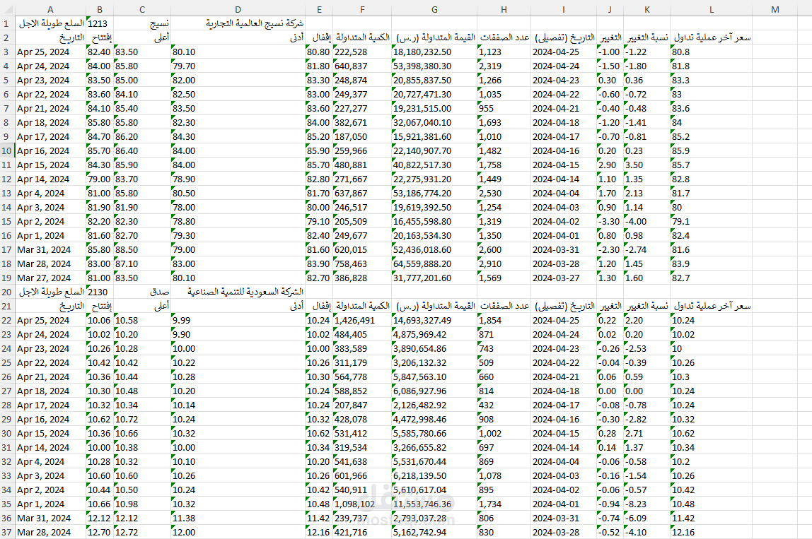Select quantity cell 187,050
812x539 pixels.
(x=362, y=137)
